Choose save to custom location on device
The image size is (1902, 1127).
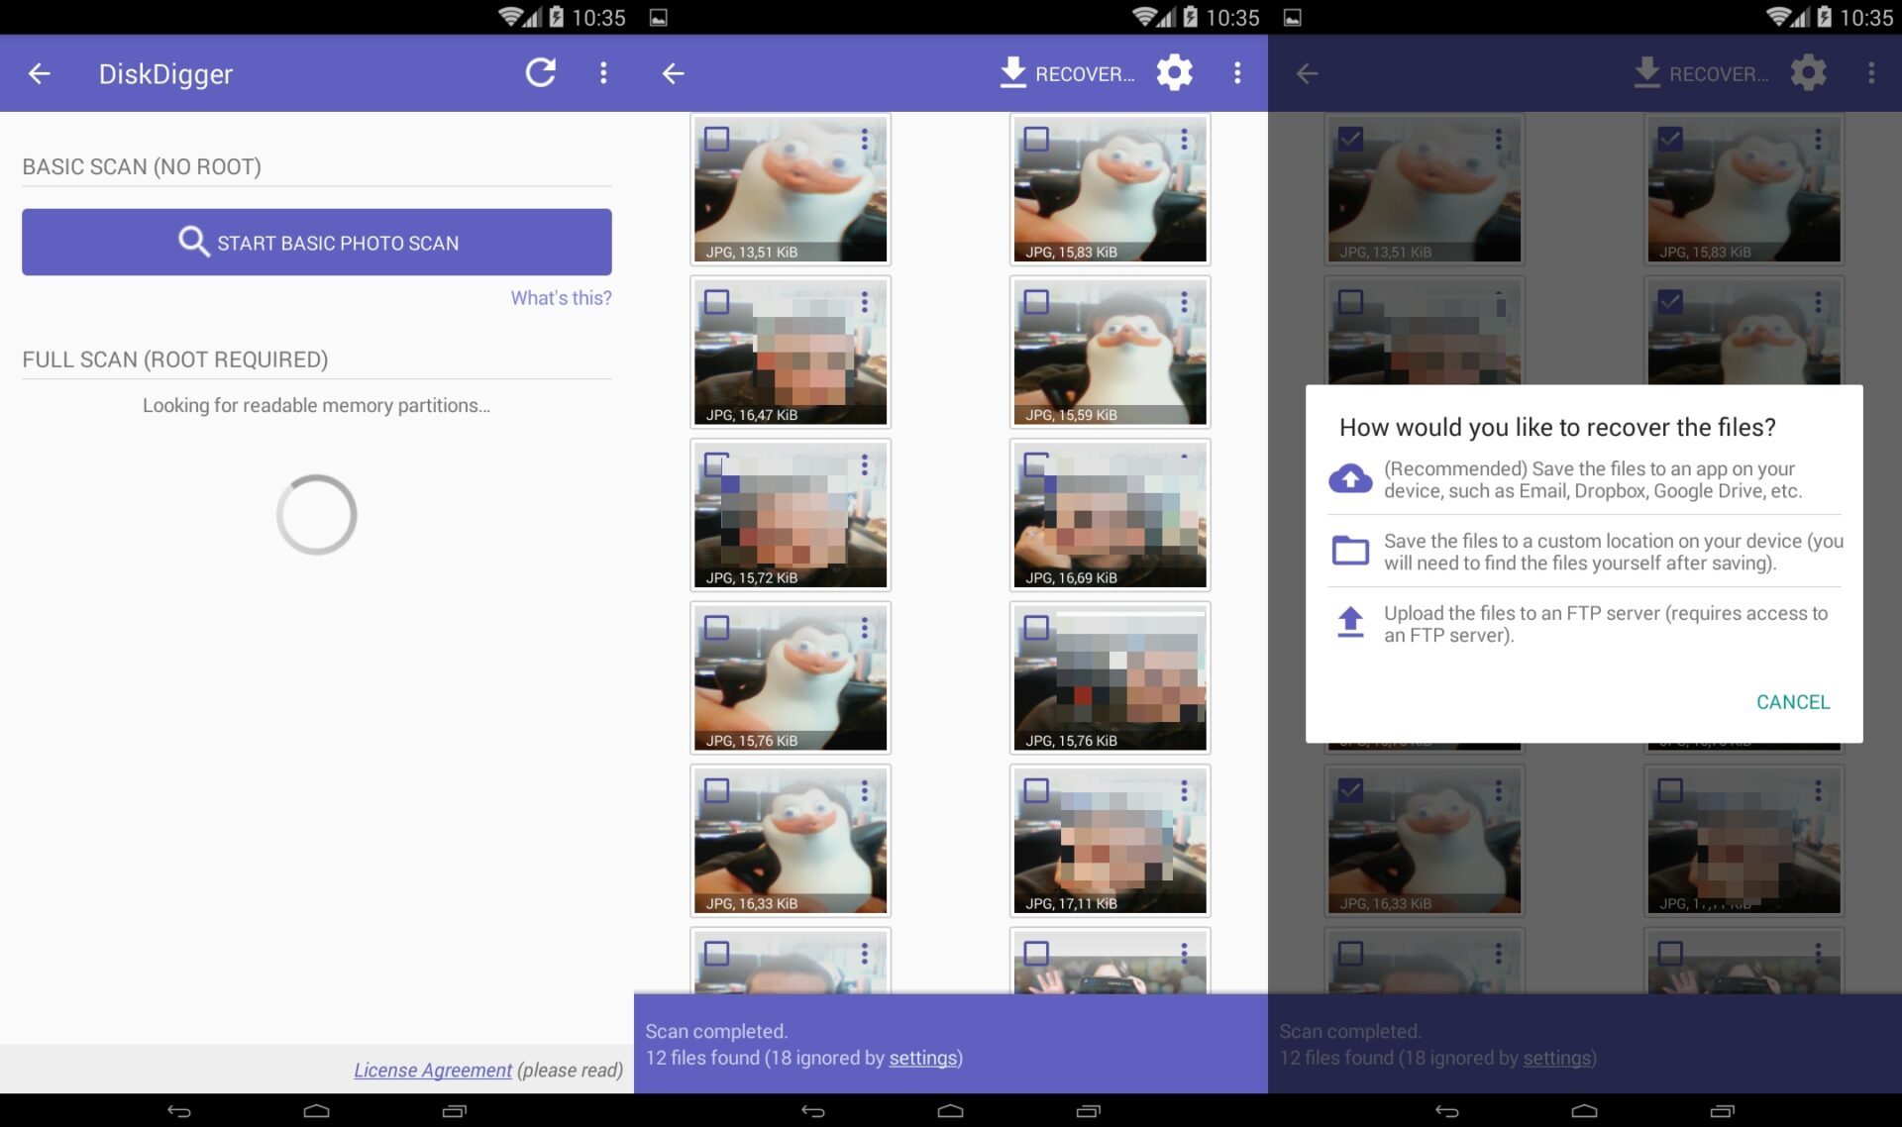[x=1584, y=552]
